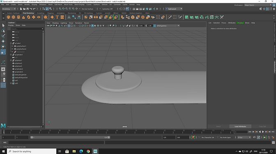Select polySurface1 in the Outliner
The image size is (276, 154).
pos(21,46)
